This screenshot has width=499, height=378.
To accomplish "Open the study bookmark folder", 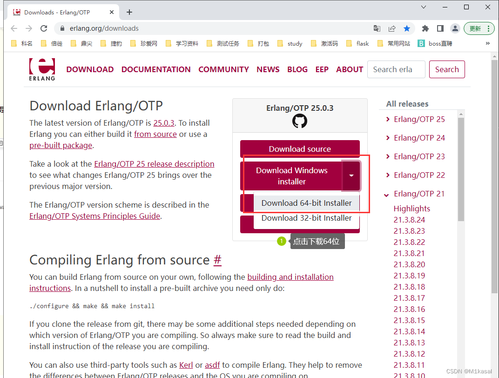I will click(290, 43).
